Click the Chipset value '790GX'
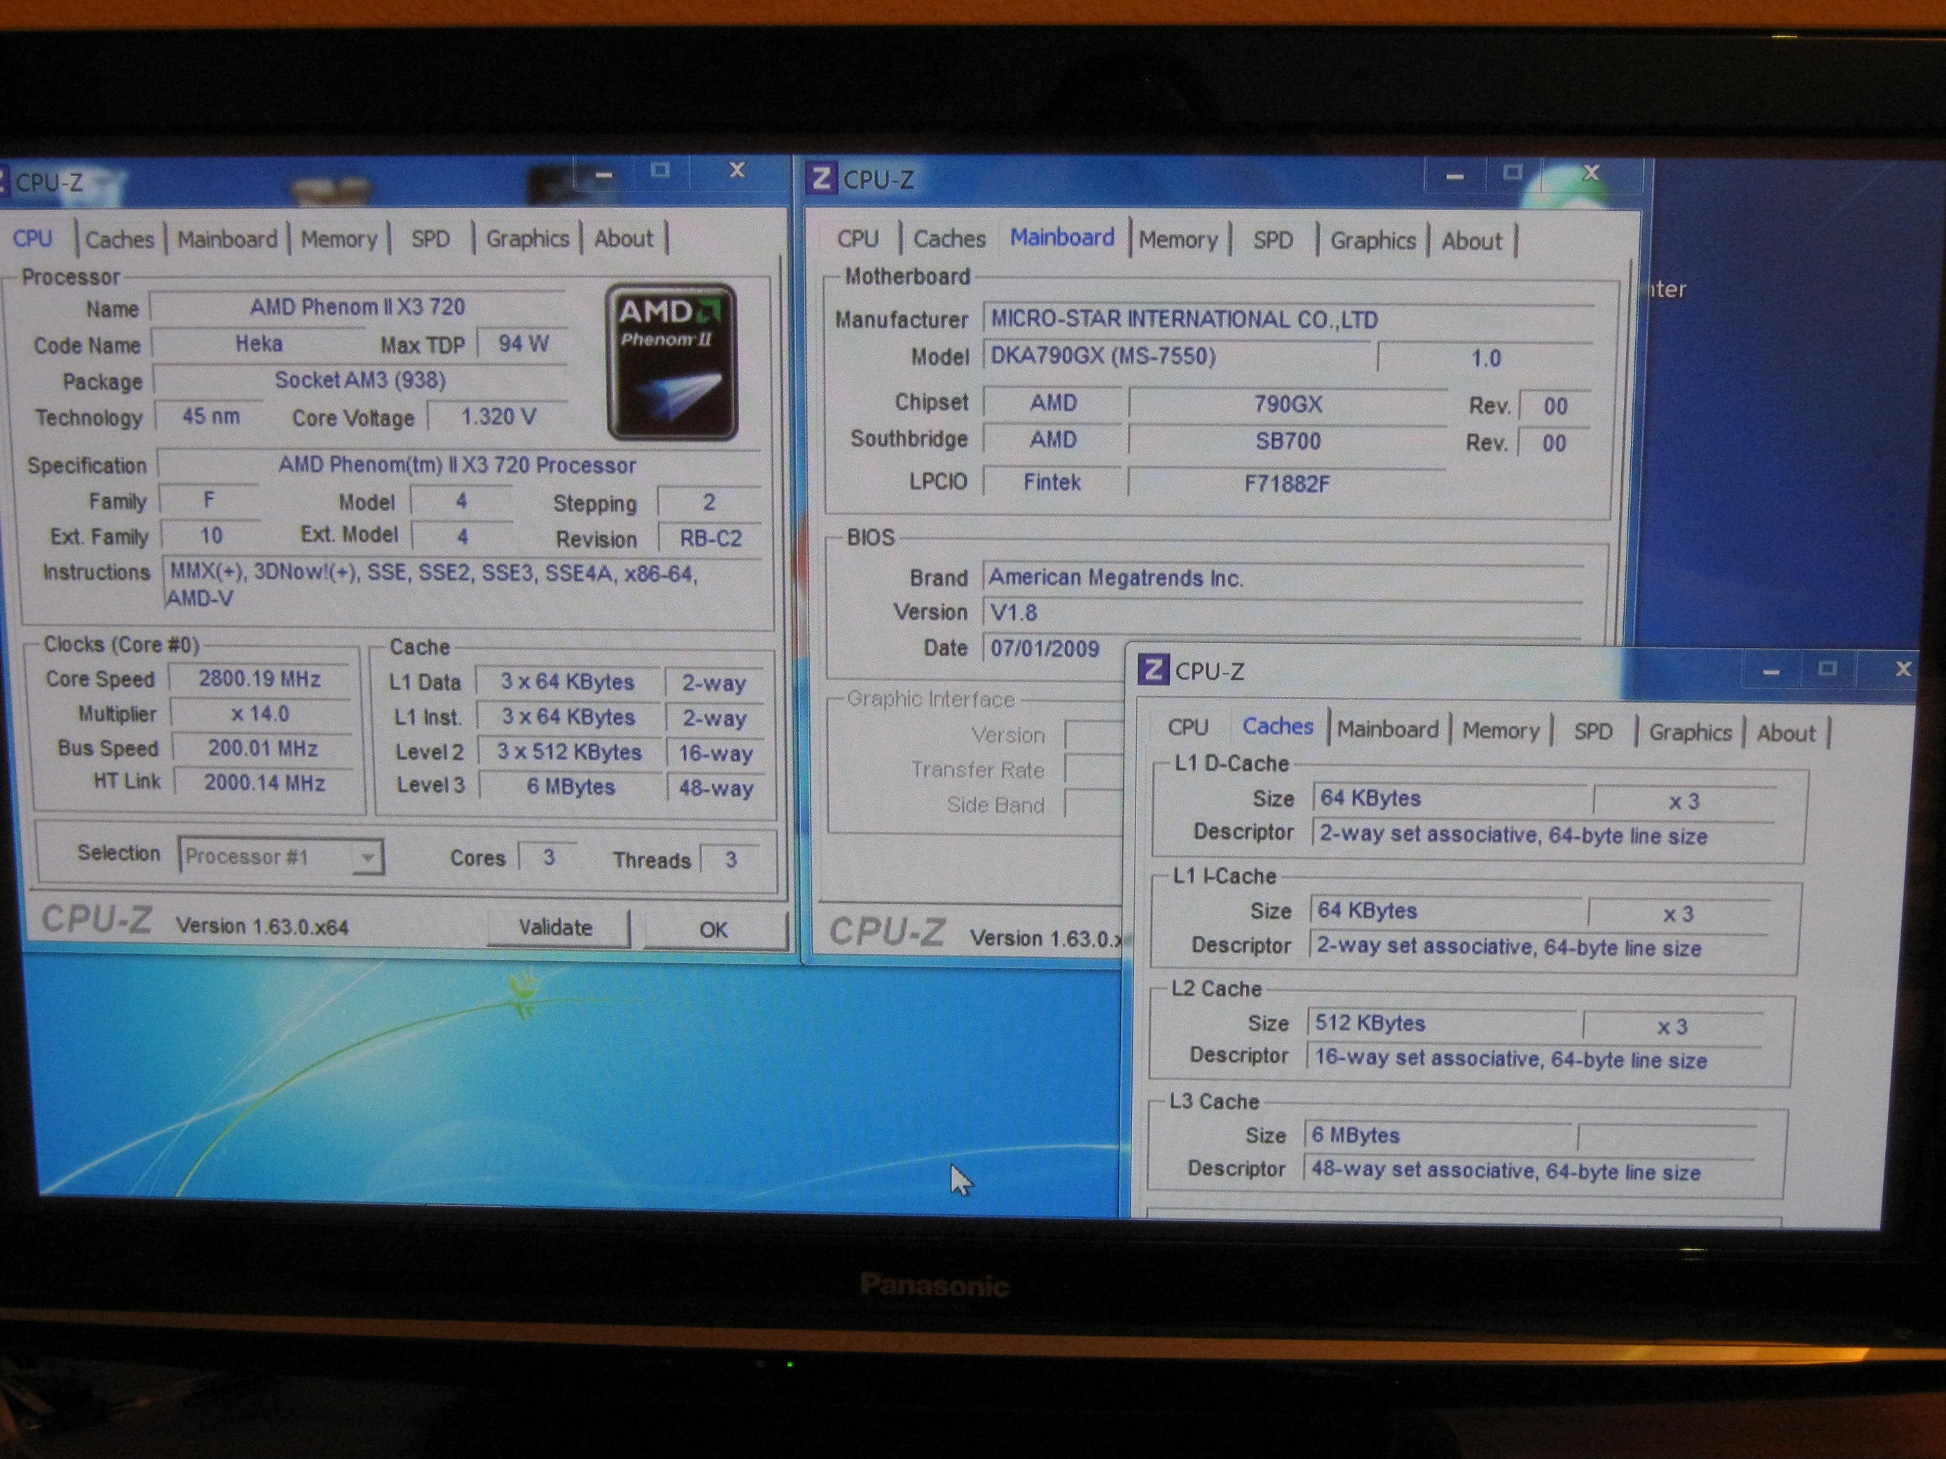The image size is (1946, 1459). 1288,405
